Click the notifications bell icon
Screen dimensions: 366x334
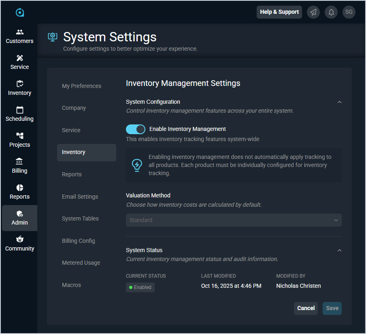coord(331,12)
